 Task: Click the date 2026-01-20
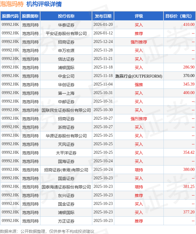(x=103, y=24)
